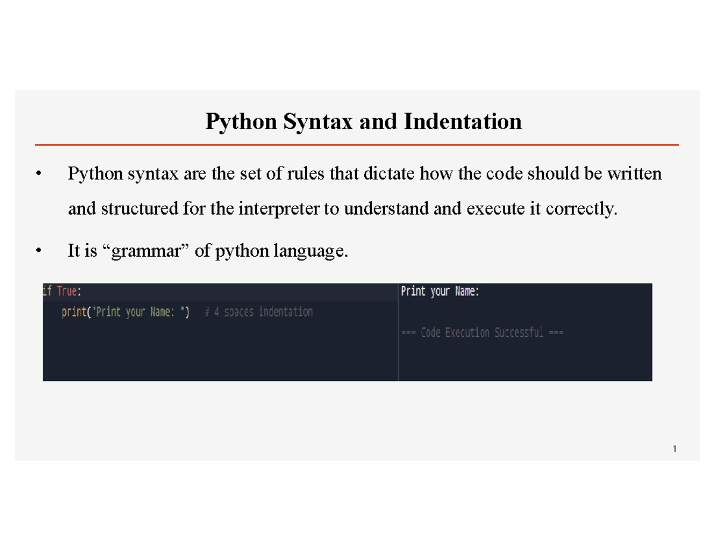Click the second bullet marker dot
The image size is (714, 551).
(x=39, y=250)
